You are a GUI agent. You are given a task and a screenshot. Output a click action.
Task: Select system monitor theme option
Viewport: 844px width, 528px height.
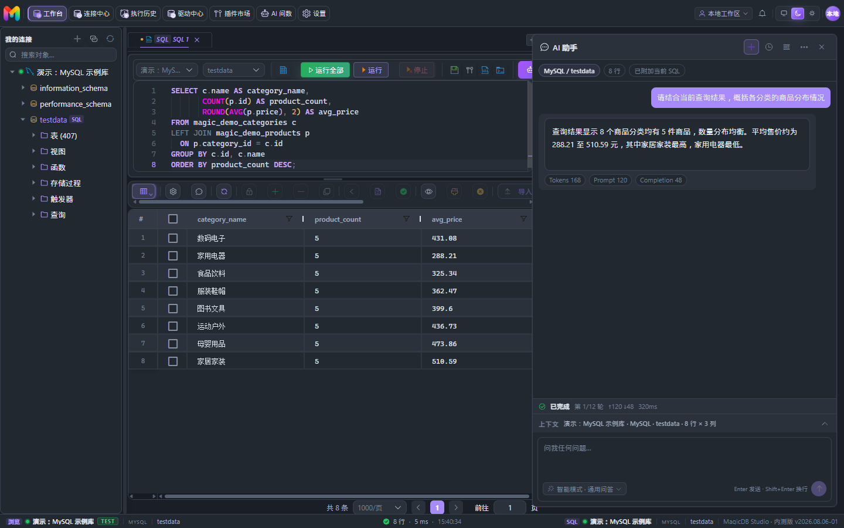(x=784, y=13)
